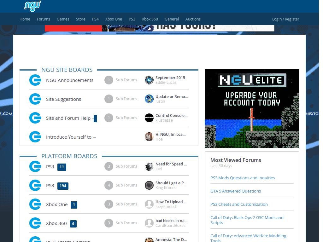Click Justin's avatar next to Update or Remo...
Screen dimensions: 323x242
(149, 99)
